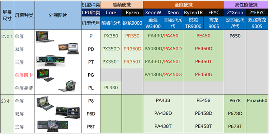This screenshot has width=269, height=134.
Task: Click the red PA450G model text
Action: (173, 75)
